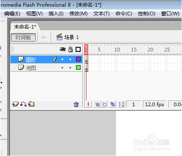The height and width of the screenshot is (156, 182).
Task: Click frame 10 on the timeline ruler
Action: coord(117,50)
